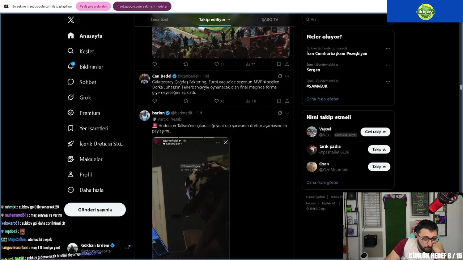
Task: Open Gökhan Erdem account menu dots
Action: click(127, 248)
